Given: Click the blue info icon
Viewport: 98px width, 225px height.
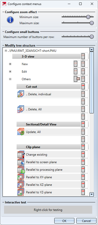Looking at the screenshot, I should tap(10, 20).
